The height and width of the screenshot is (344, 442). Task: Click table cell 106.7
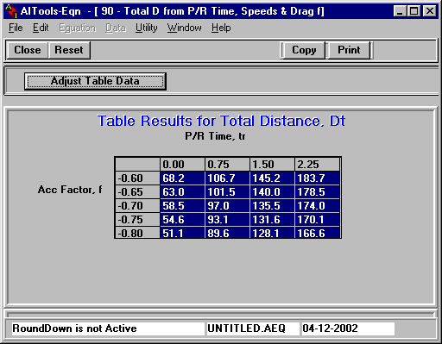[227, 178]
